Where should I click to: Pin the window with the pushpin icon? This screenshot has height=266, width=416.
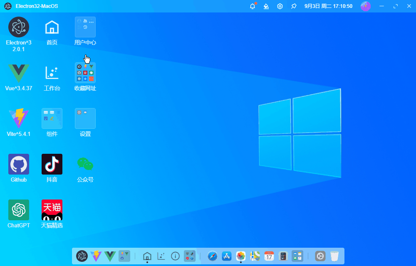(x=294, y=6)
